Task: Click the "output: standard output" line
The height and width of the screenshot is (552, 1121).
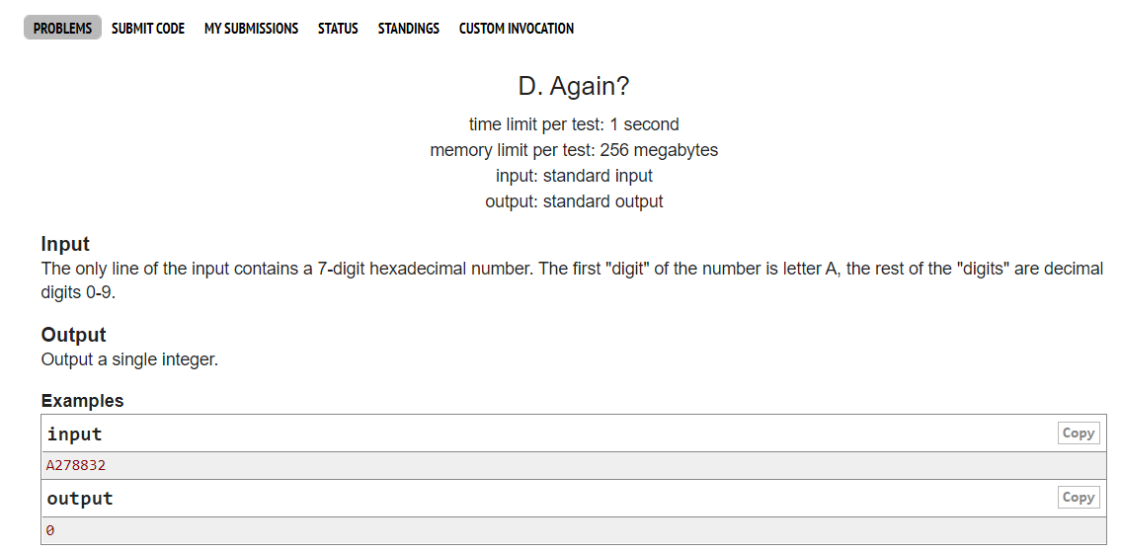Action: (x=574, y=201)
